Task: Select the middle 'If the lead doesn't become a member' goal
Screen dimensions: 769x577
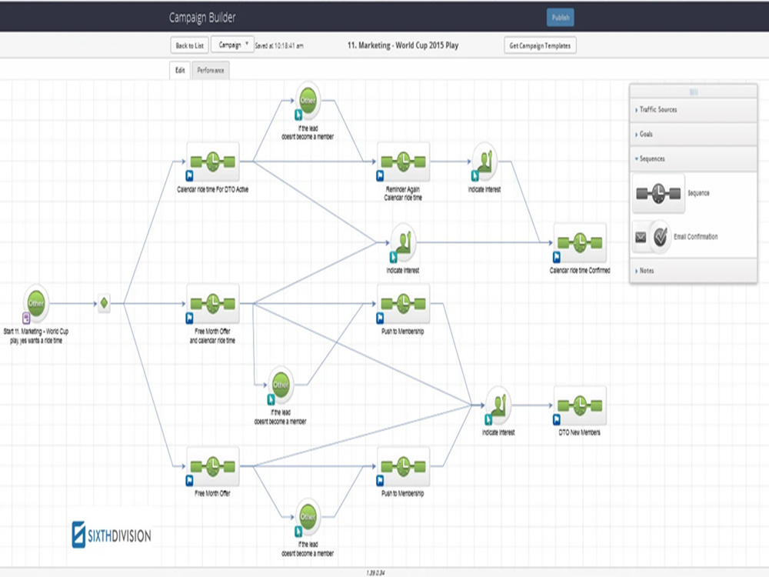Action: tap(281, 385)
